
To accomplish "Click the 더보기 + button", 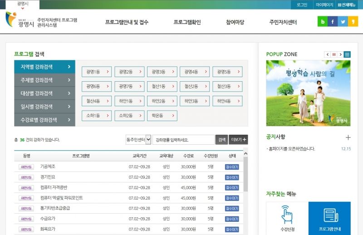I will tap(238, 140).
